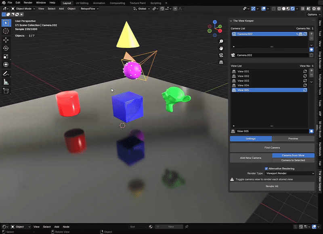Remove view with View List minus
323x234 pixels.
click(x=311, y=75)
